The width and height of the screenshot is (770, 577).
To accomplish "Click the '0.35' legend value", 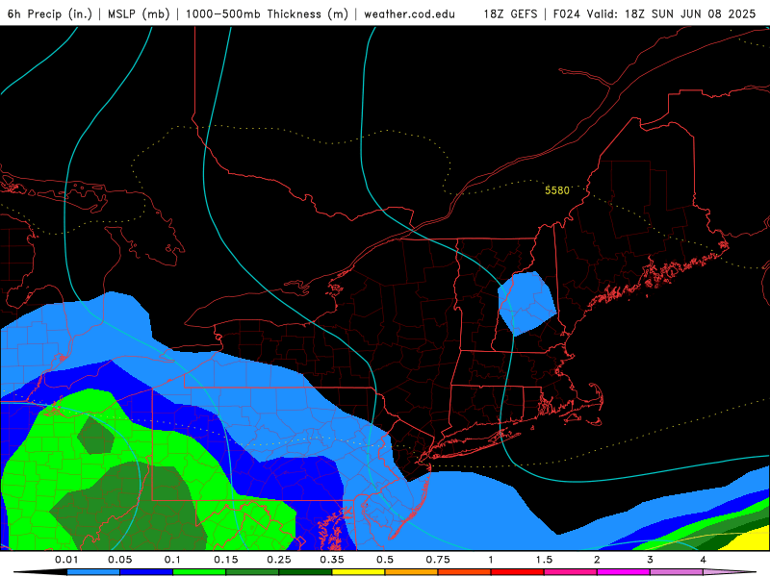I will (332, 560).
